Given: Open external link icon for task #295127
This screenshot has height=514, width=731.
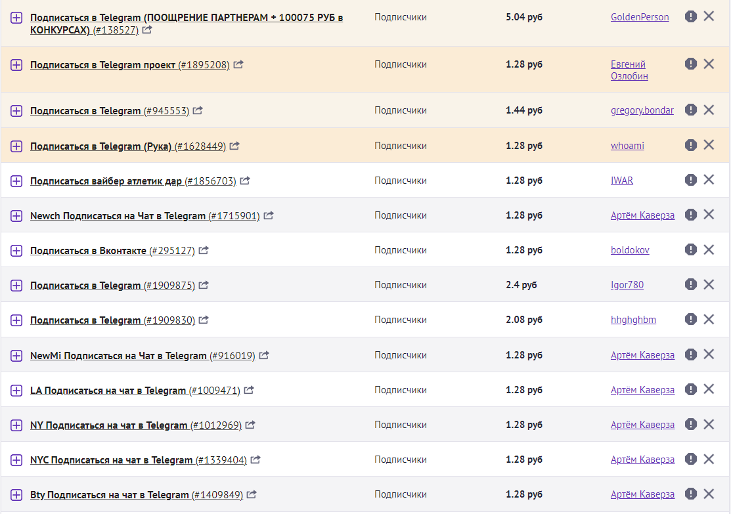Looking at the screenshot, I should pyautogui.click(x=203, y=250).
